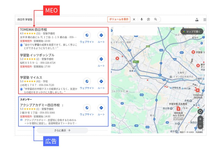Screen dimensions: 217x149
Task: Get route to アクシブアカデミー四日市校
Action: [x=101, y=108]
